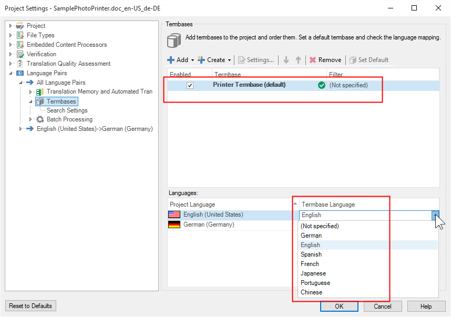Click the move termbase up arrow
This screenshot has height=317, width=451.
click(298, 60)
